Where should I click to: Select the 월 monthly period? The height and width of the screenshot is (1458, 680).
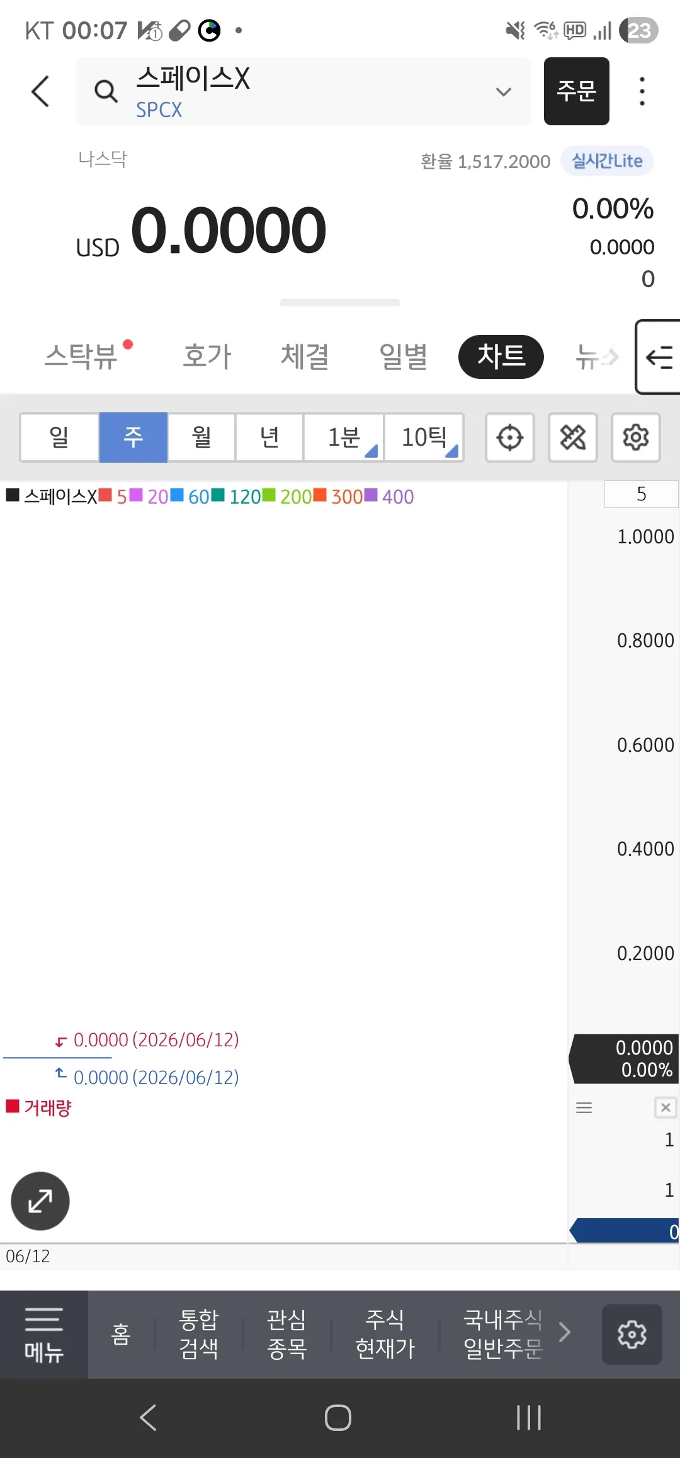(x=201, y=437)
